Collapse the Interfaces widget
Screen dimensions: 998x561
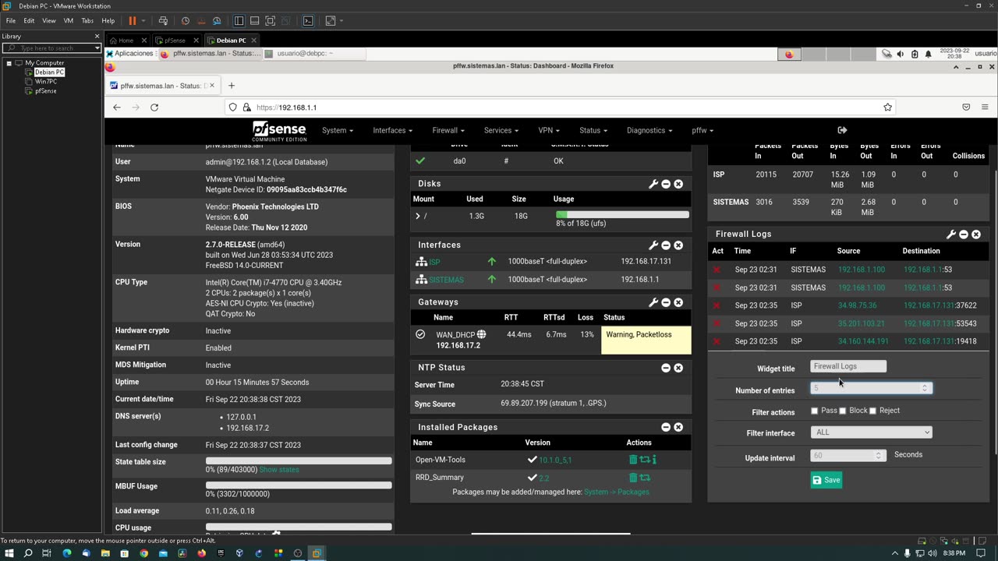pos(666,245)
